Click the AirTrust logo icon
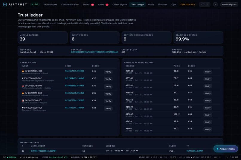 pyautogui.click(x=5, y=4)
